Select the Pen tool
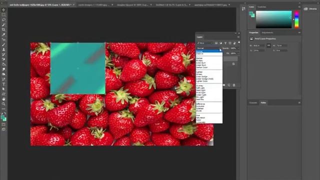The image size is (320, 180). 3,79
